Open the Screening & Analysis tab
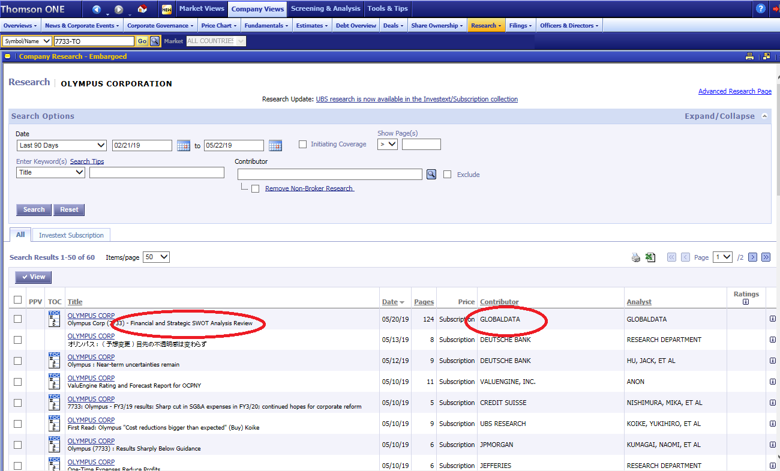The image size is (780, 471). click(x=326, y=9)
